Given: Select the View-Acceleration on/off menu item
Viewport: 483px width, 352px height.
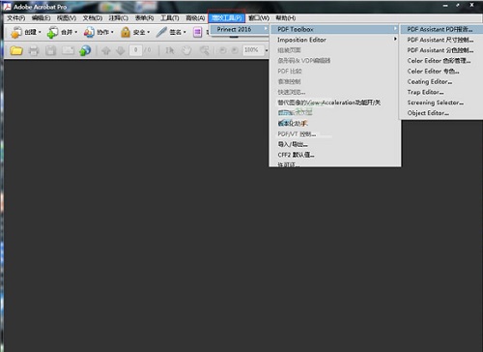Looking at the screenshot, I should pyautogui.click(x=335, y=103).
